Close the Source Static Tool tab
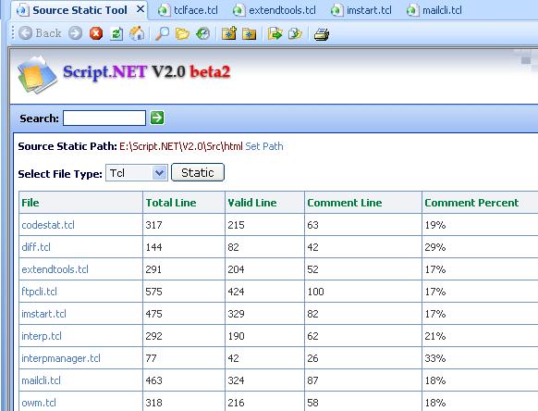This screenshot has width=538, height=411. click(x=141, y=9)
